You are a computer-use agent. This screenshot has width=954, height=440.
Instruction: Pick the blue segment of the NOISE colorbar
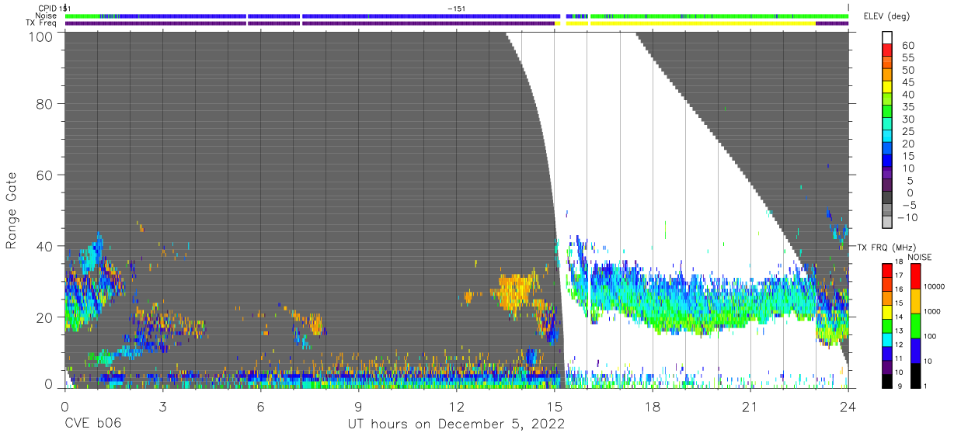916,350
